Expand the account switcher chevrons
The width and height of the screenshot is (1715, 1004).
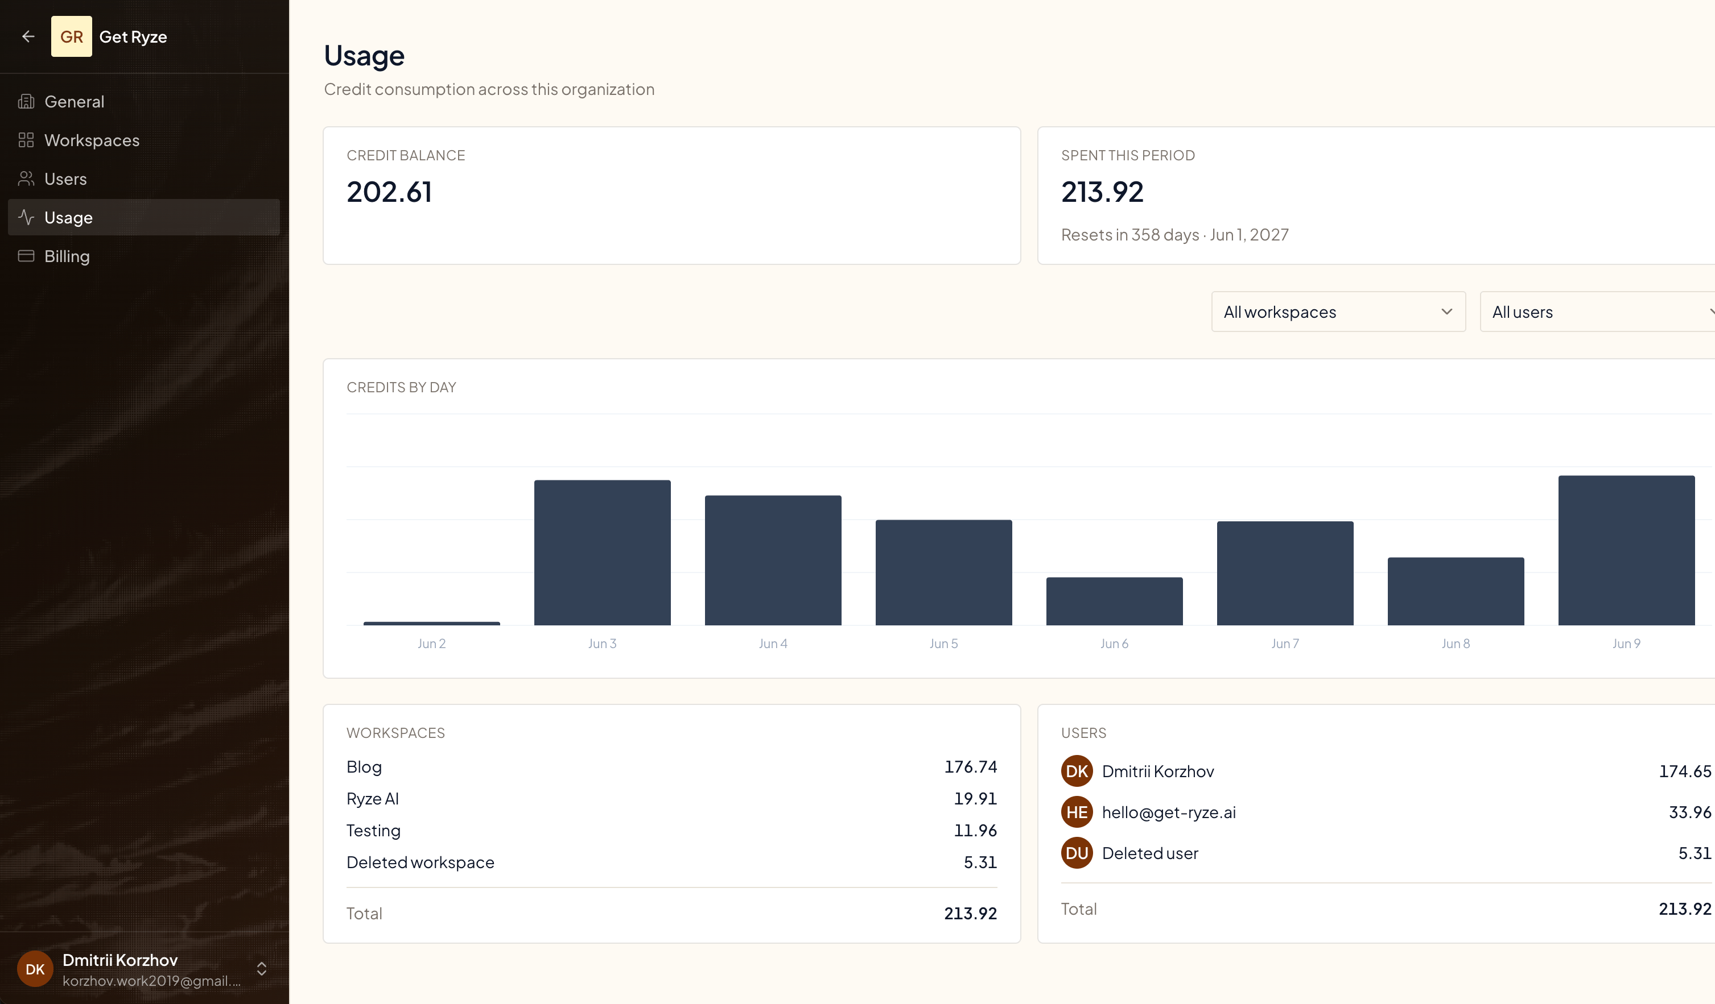[261, 969]
